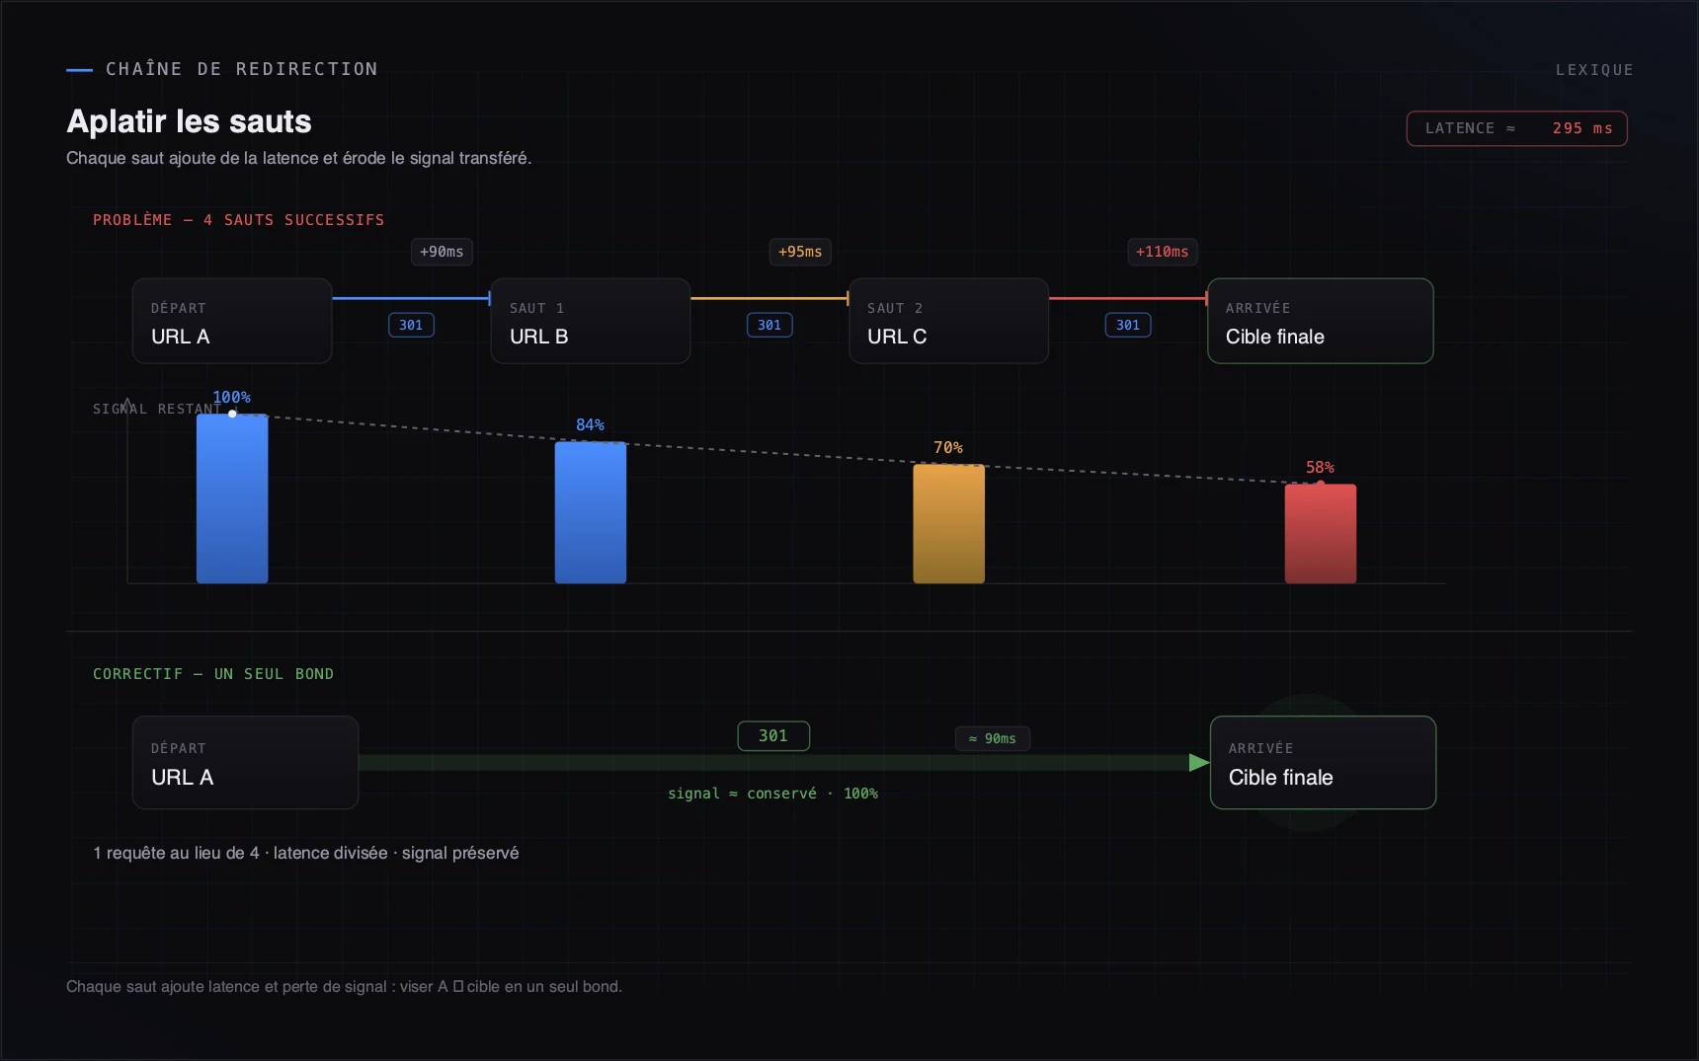The image size is (1699, 1061).
Task: Select the SAUT 2 URL C node
Action: [948, 321]
